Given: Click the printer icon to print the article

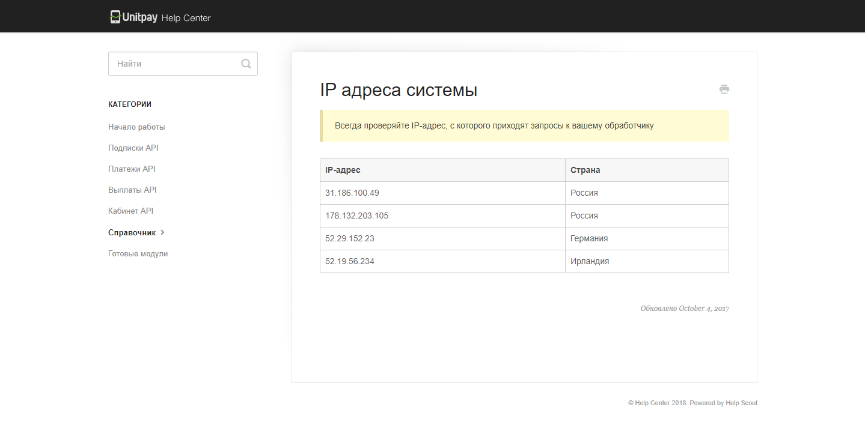Looking at the screenshot, I should click(724, 89).
